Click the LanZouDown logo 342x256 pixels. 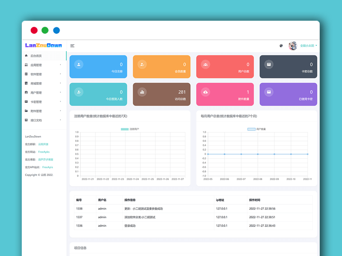43,46
